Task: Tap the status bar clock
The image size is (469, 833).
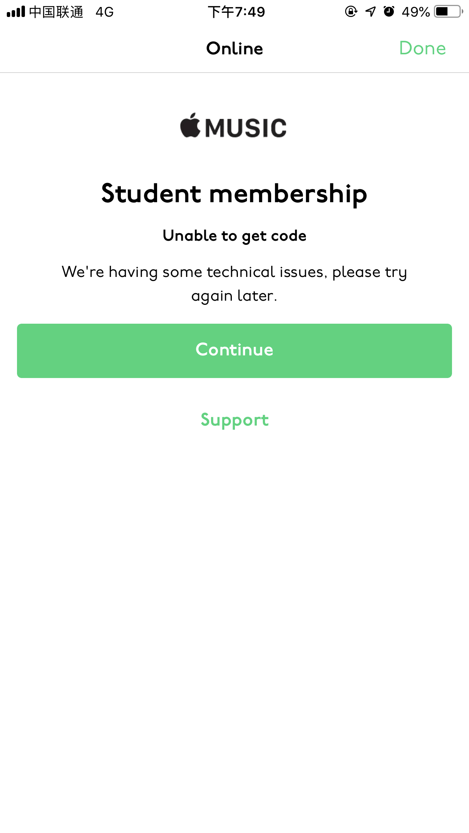Action: (x=236, y=12)
